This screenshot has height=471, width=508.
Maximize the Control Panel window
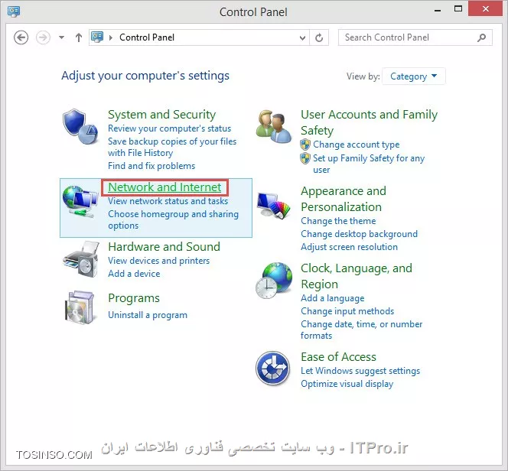click(x=458, y=8)
